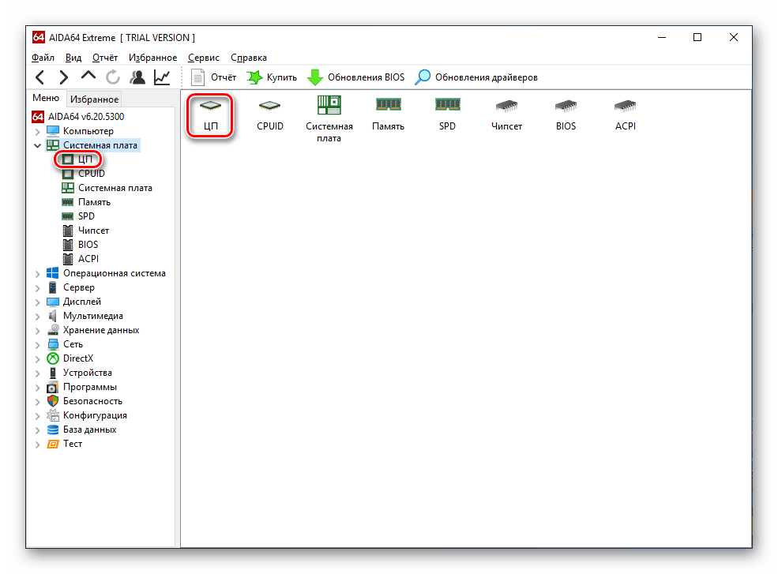Expand the Операционная система tree node

click(37, 273)
